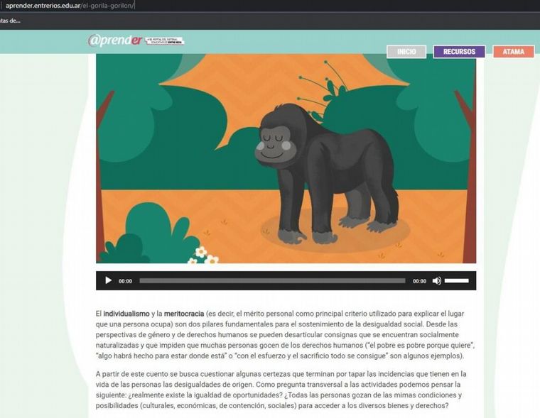540x418 pixels.
Task: Click the total duration on audio player
Action: point(419,281)
